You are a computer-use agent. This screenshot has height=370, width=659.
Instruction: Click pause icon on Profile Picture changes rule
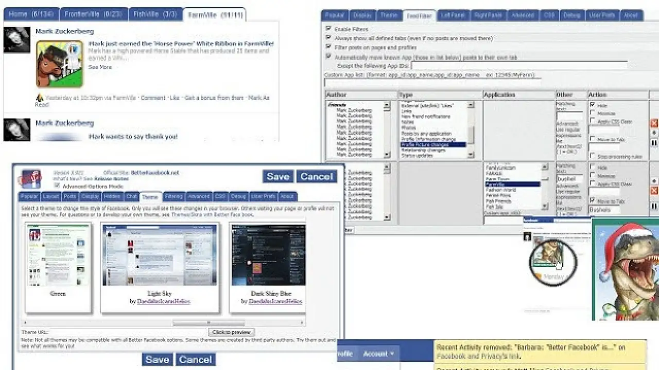pyautogui.click(x=654, y=142)
